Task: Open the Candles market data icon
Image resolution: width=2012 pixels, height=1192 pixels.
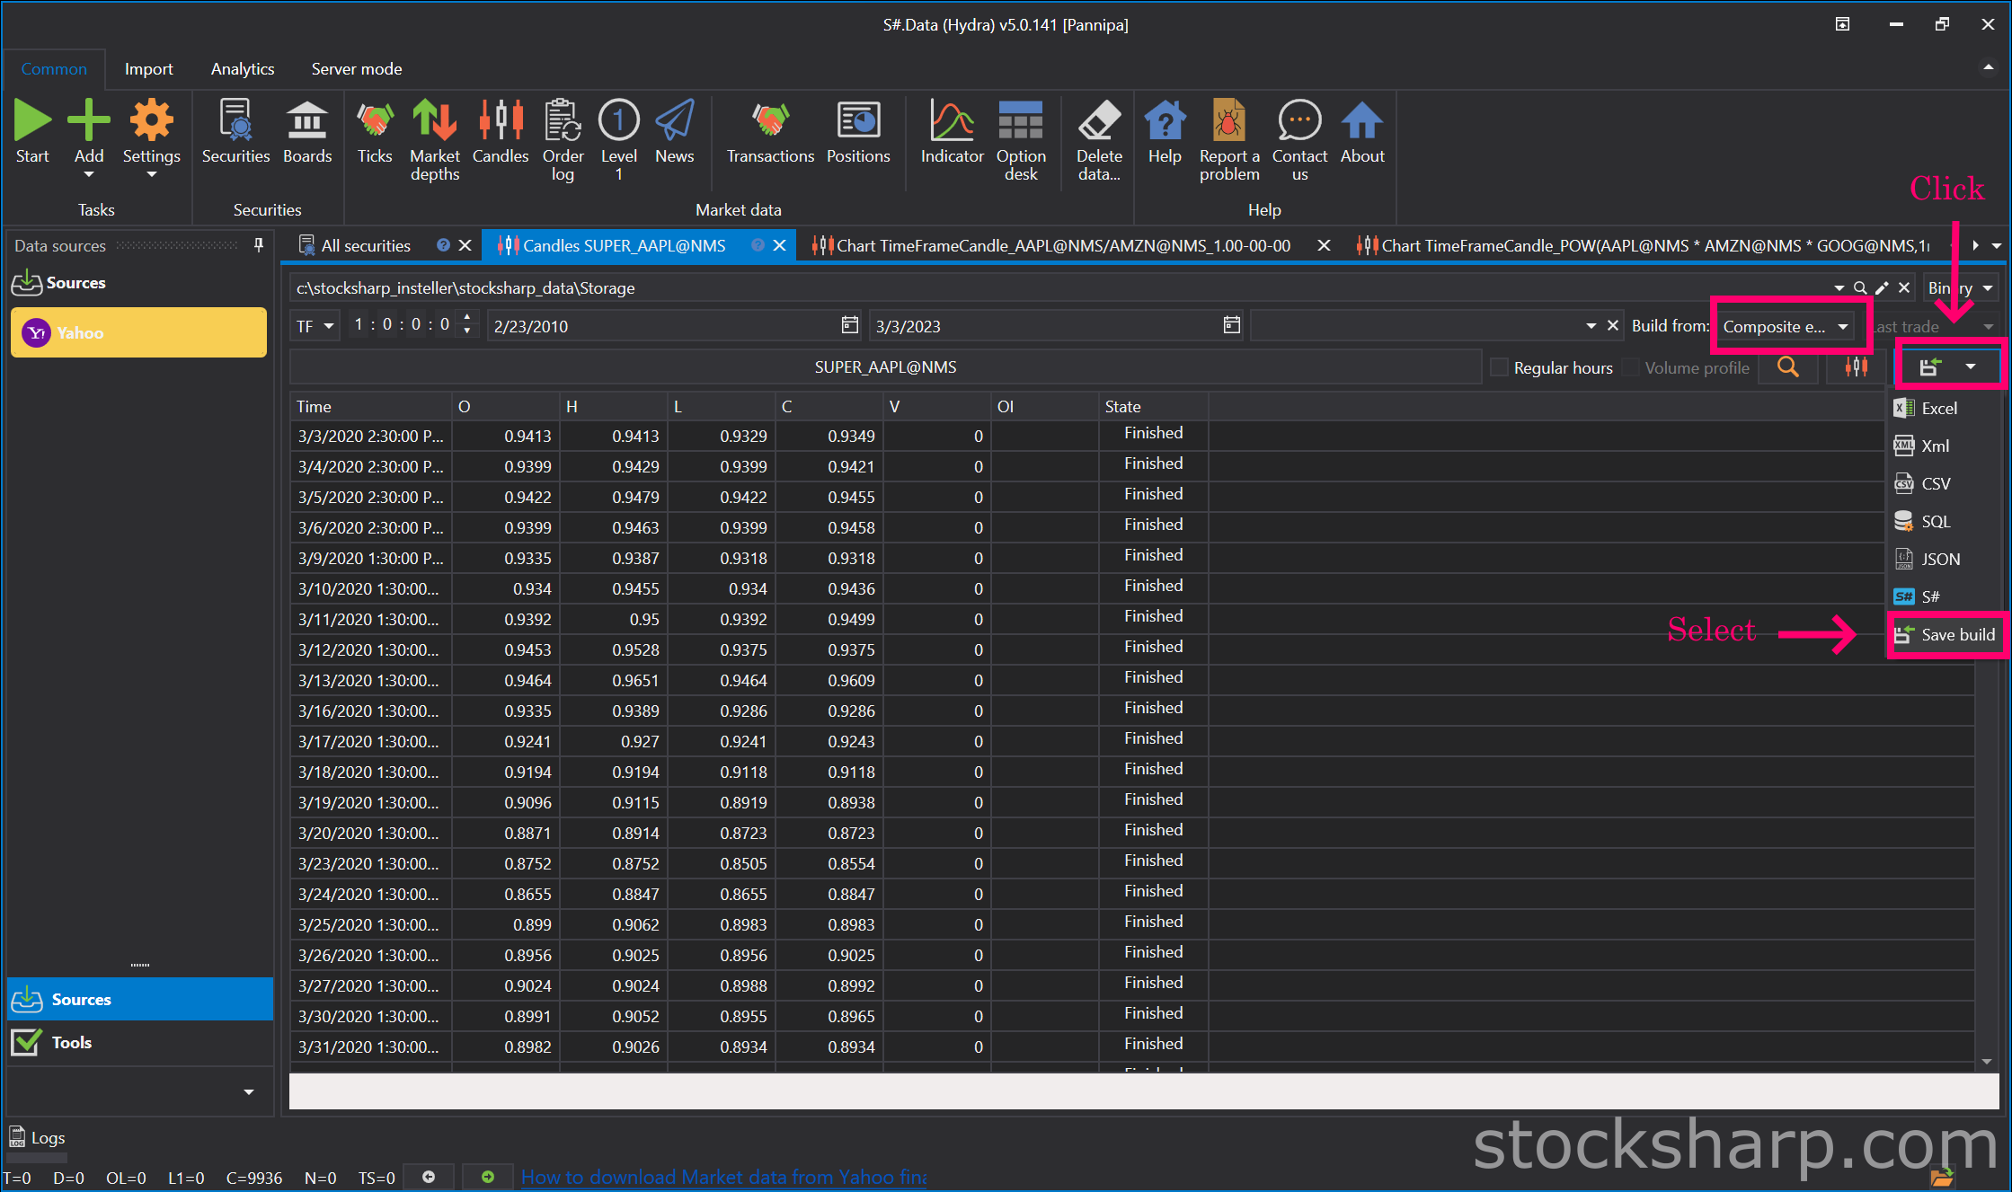Action: (x=501, y=120)
